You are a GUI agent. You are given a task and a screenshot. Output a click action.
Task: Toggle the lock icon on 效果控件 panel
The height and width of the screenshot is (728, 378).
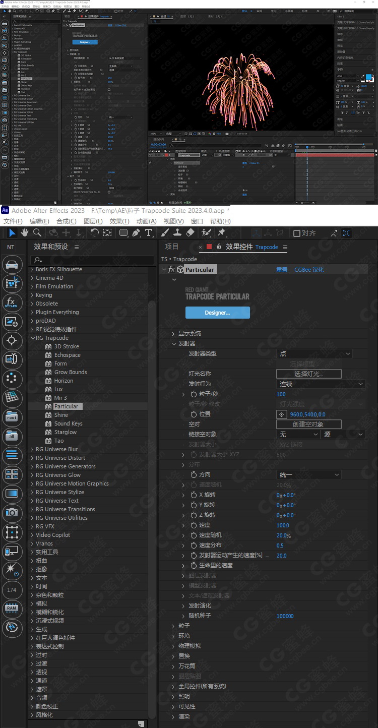(x=219, y=247)
